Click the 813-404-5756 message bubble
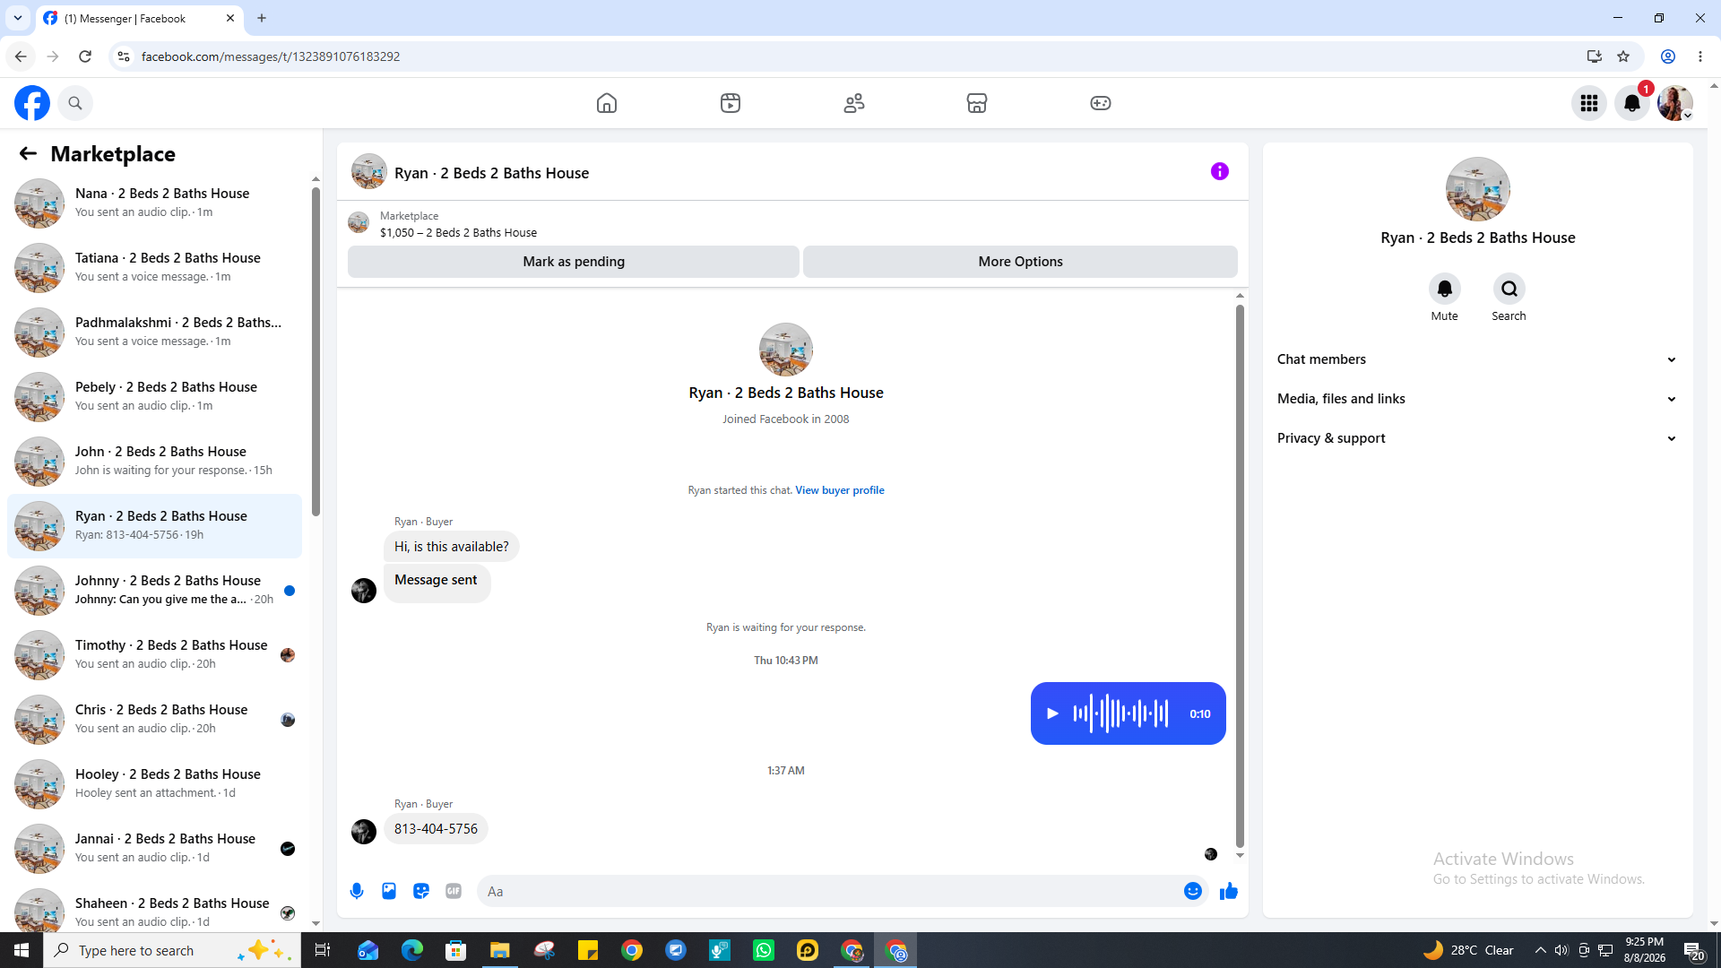 (x=436, y=829)
